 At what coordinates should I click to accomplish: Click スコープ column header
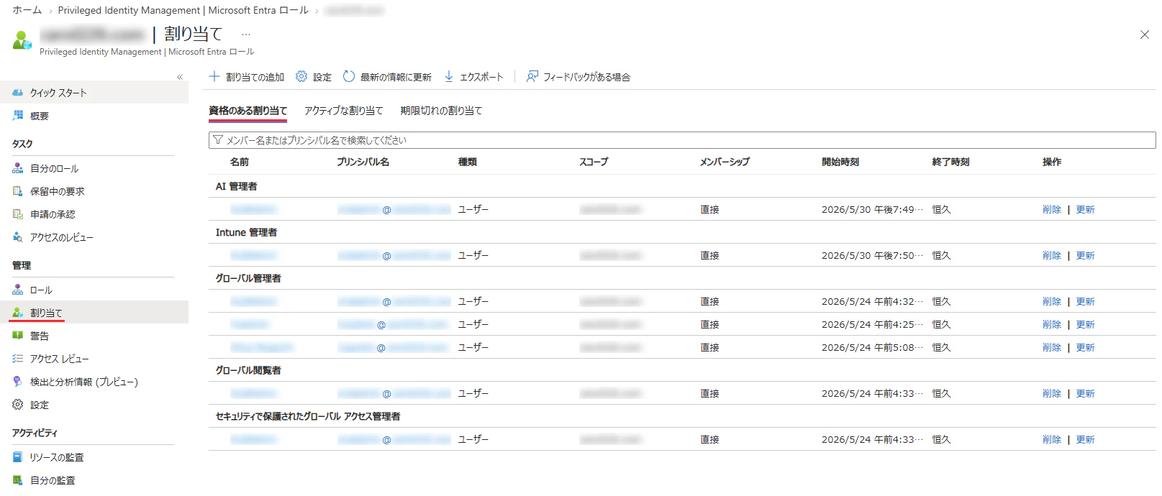(594, 162)
